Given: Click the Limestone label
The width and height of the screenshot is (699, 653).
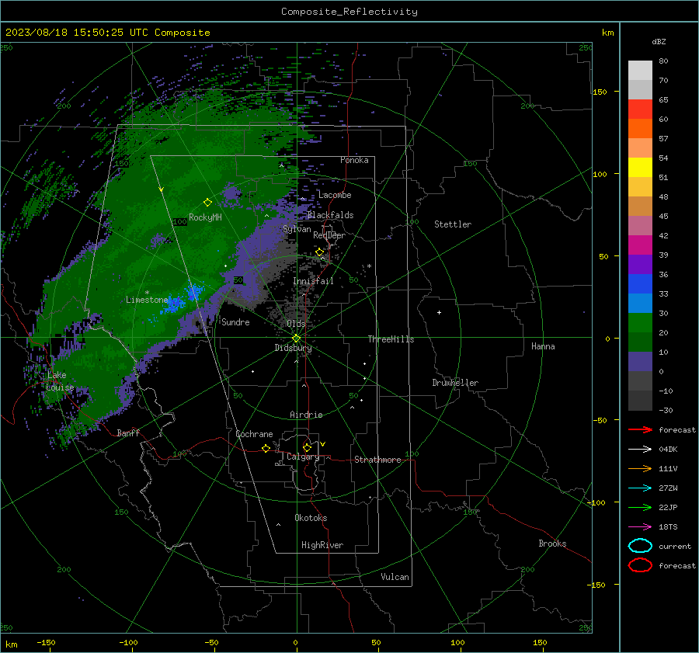Looking at the screenshot, I should [147, 300].
